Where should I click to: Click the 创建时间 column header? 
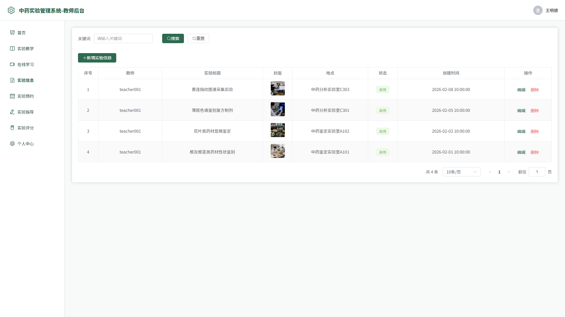pos(451,73)
